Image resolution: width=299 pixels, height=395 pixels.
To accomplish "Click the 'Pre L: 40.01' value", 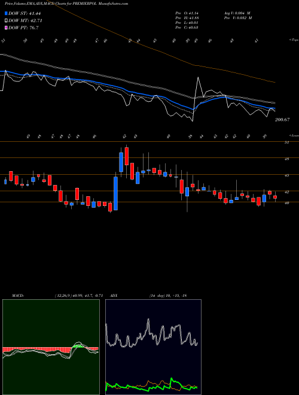I will pos(187,23).
